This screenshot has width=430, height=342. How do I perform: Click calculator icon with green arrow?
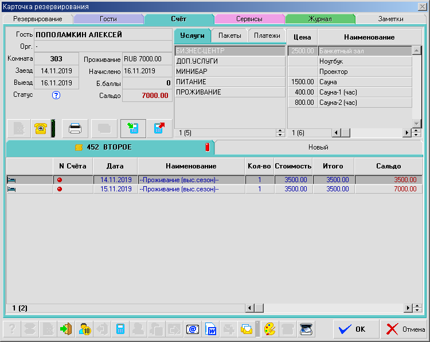(133, 128)
